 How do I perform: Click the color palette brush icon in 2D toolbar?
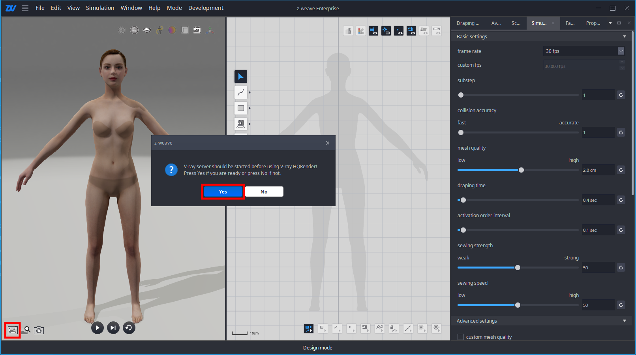coord(361,31)
